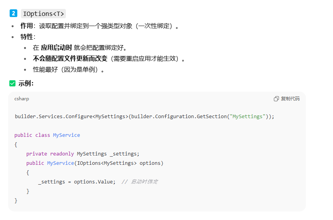Click the bold 不会随配置文件更新而改变 text
This screenshot has height=220, width=333.
point(71,59)
